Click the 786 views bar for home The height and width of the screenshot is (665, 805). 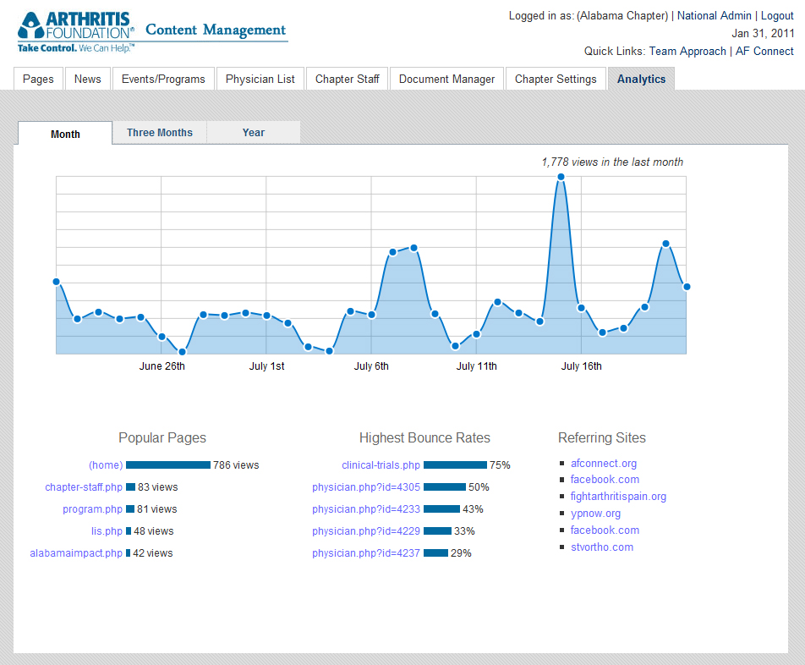168,464
